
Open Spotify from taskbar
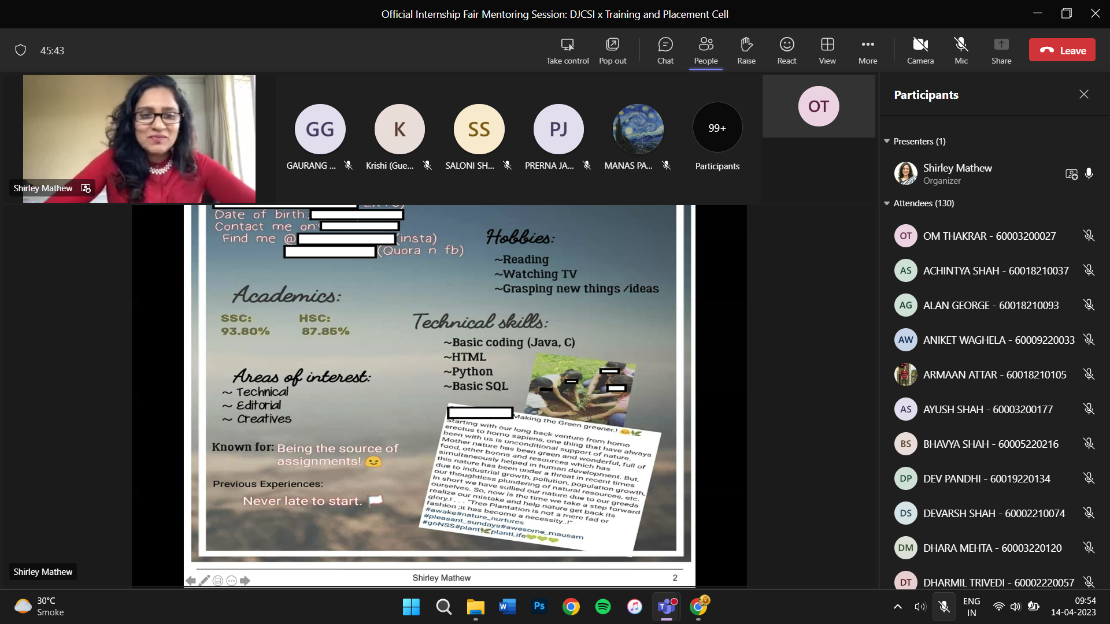(x=602, y=607)
